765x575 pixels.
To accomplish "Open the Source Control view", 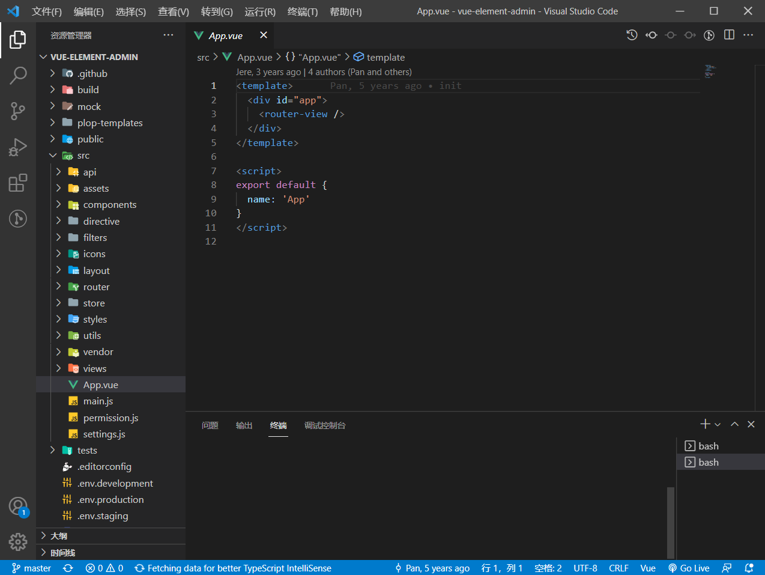I will [x=18, y=111].
